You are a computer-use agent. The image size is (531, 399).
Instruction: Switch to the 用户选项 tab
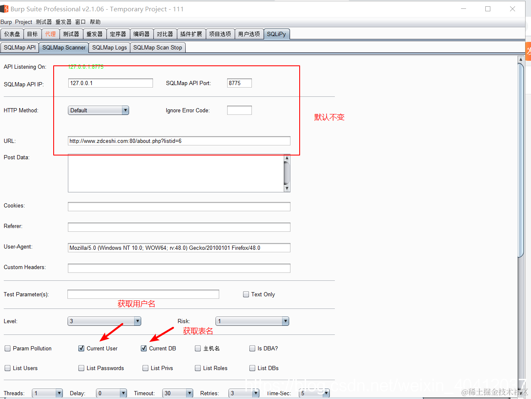click(249, 34)
